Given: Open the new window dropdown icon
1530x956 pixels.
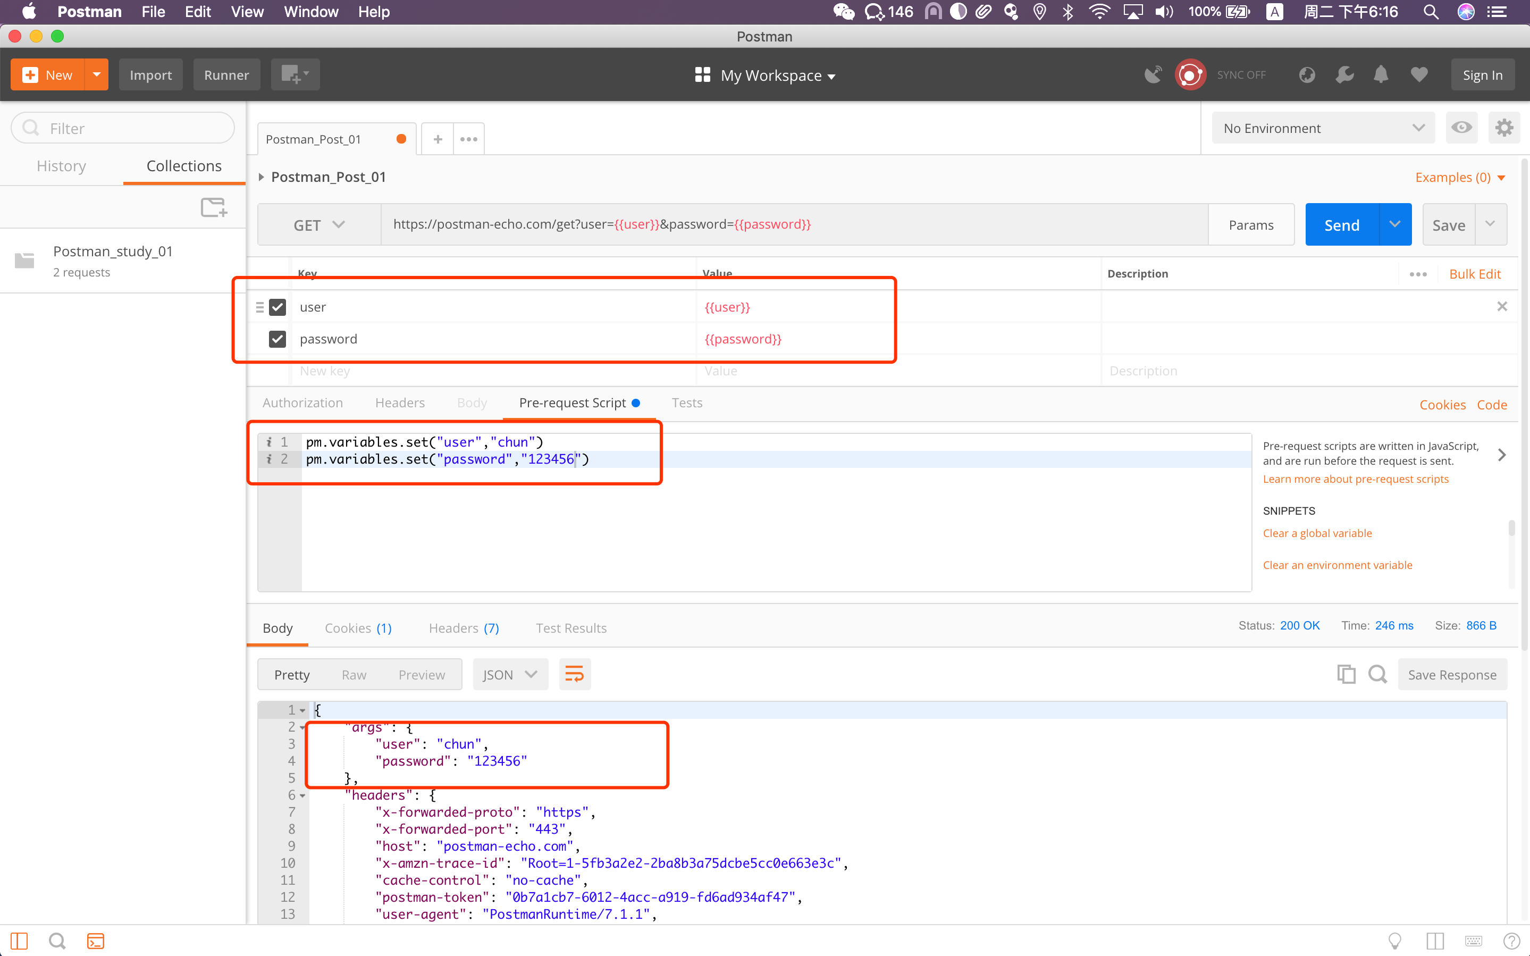Looking at the screenshot, I should [x=295, y=74].
